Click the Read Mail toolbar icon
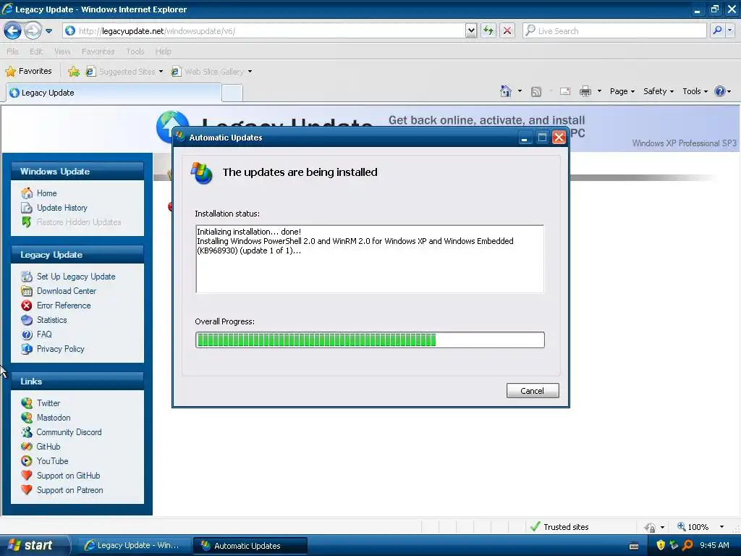The width and height of the screenshot is (741, 556). point(565,91)
